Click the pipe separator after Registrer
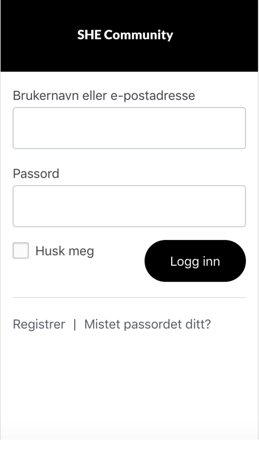Image resolution: width=259 pixels, height=461 pixels. [75, 325]
